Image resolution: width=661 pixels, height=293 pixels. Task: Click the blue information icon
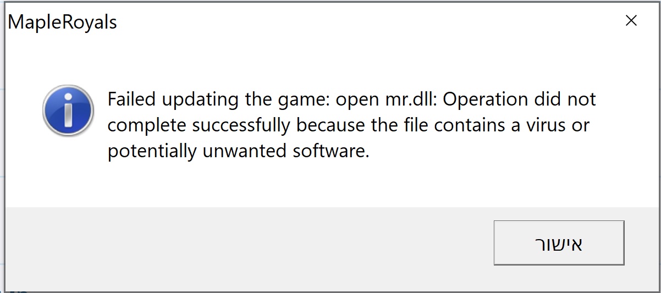[68, 110]
